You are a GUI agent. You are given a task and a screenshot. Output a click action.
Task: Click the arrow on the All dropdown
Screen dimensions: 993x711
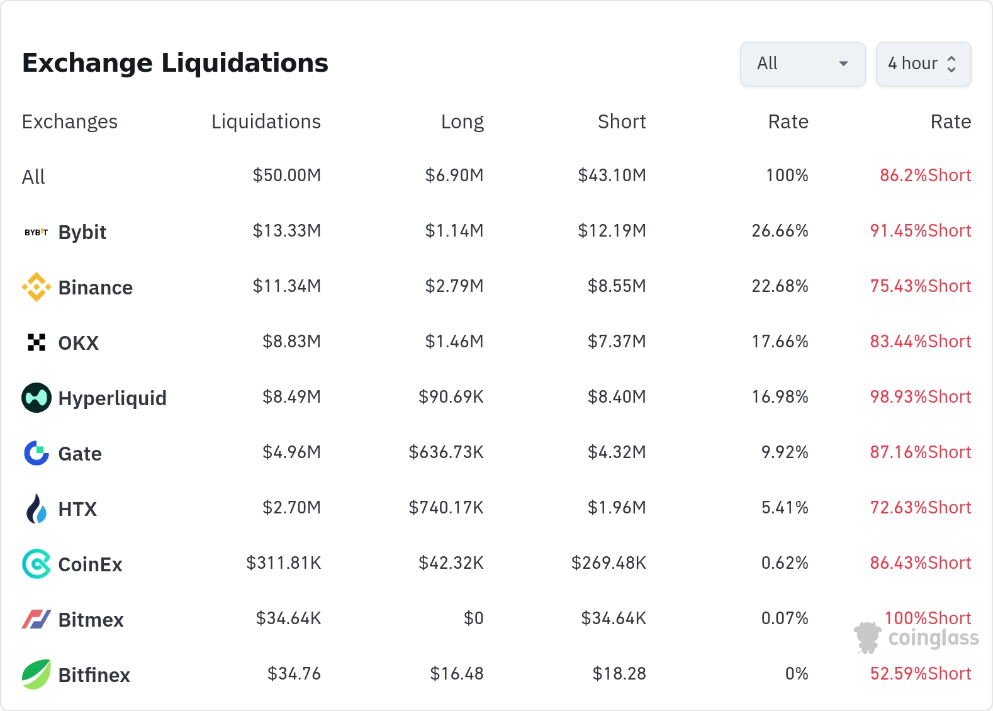tap(844, 64)
